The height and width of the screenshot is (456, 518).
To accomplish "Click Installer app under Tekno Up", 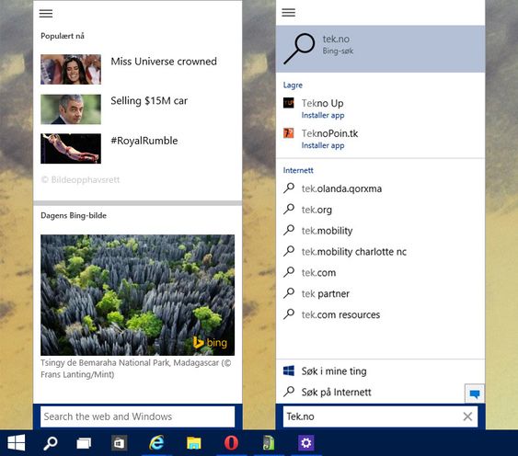I will point(323,115).
